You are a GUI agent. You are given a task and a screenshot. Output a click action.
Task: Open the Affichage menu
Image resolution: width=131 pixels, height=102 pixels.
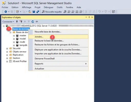point(27,7)
